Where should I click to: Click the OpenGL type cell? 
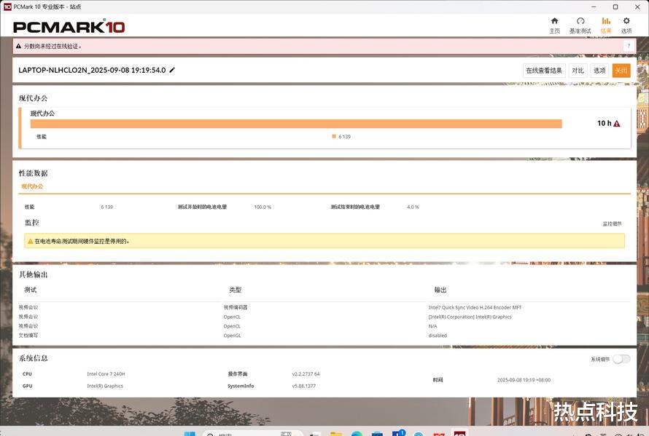(x=232, y=336)
